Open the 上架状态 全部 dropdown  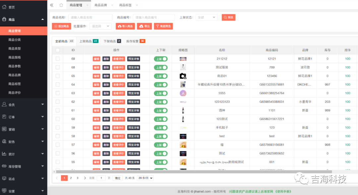click(206, 17)
